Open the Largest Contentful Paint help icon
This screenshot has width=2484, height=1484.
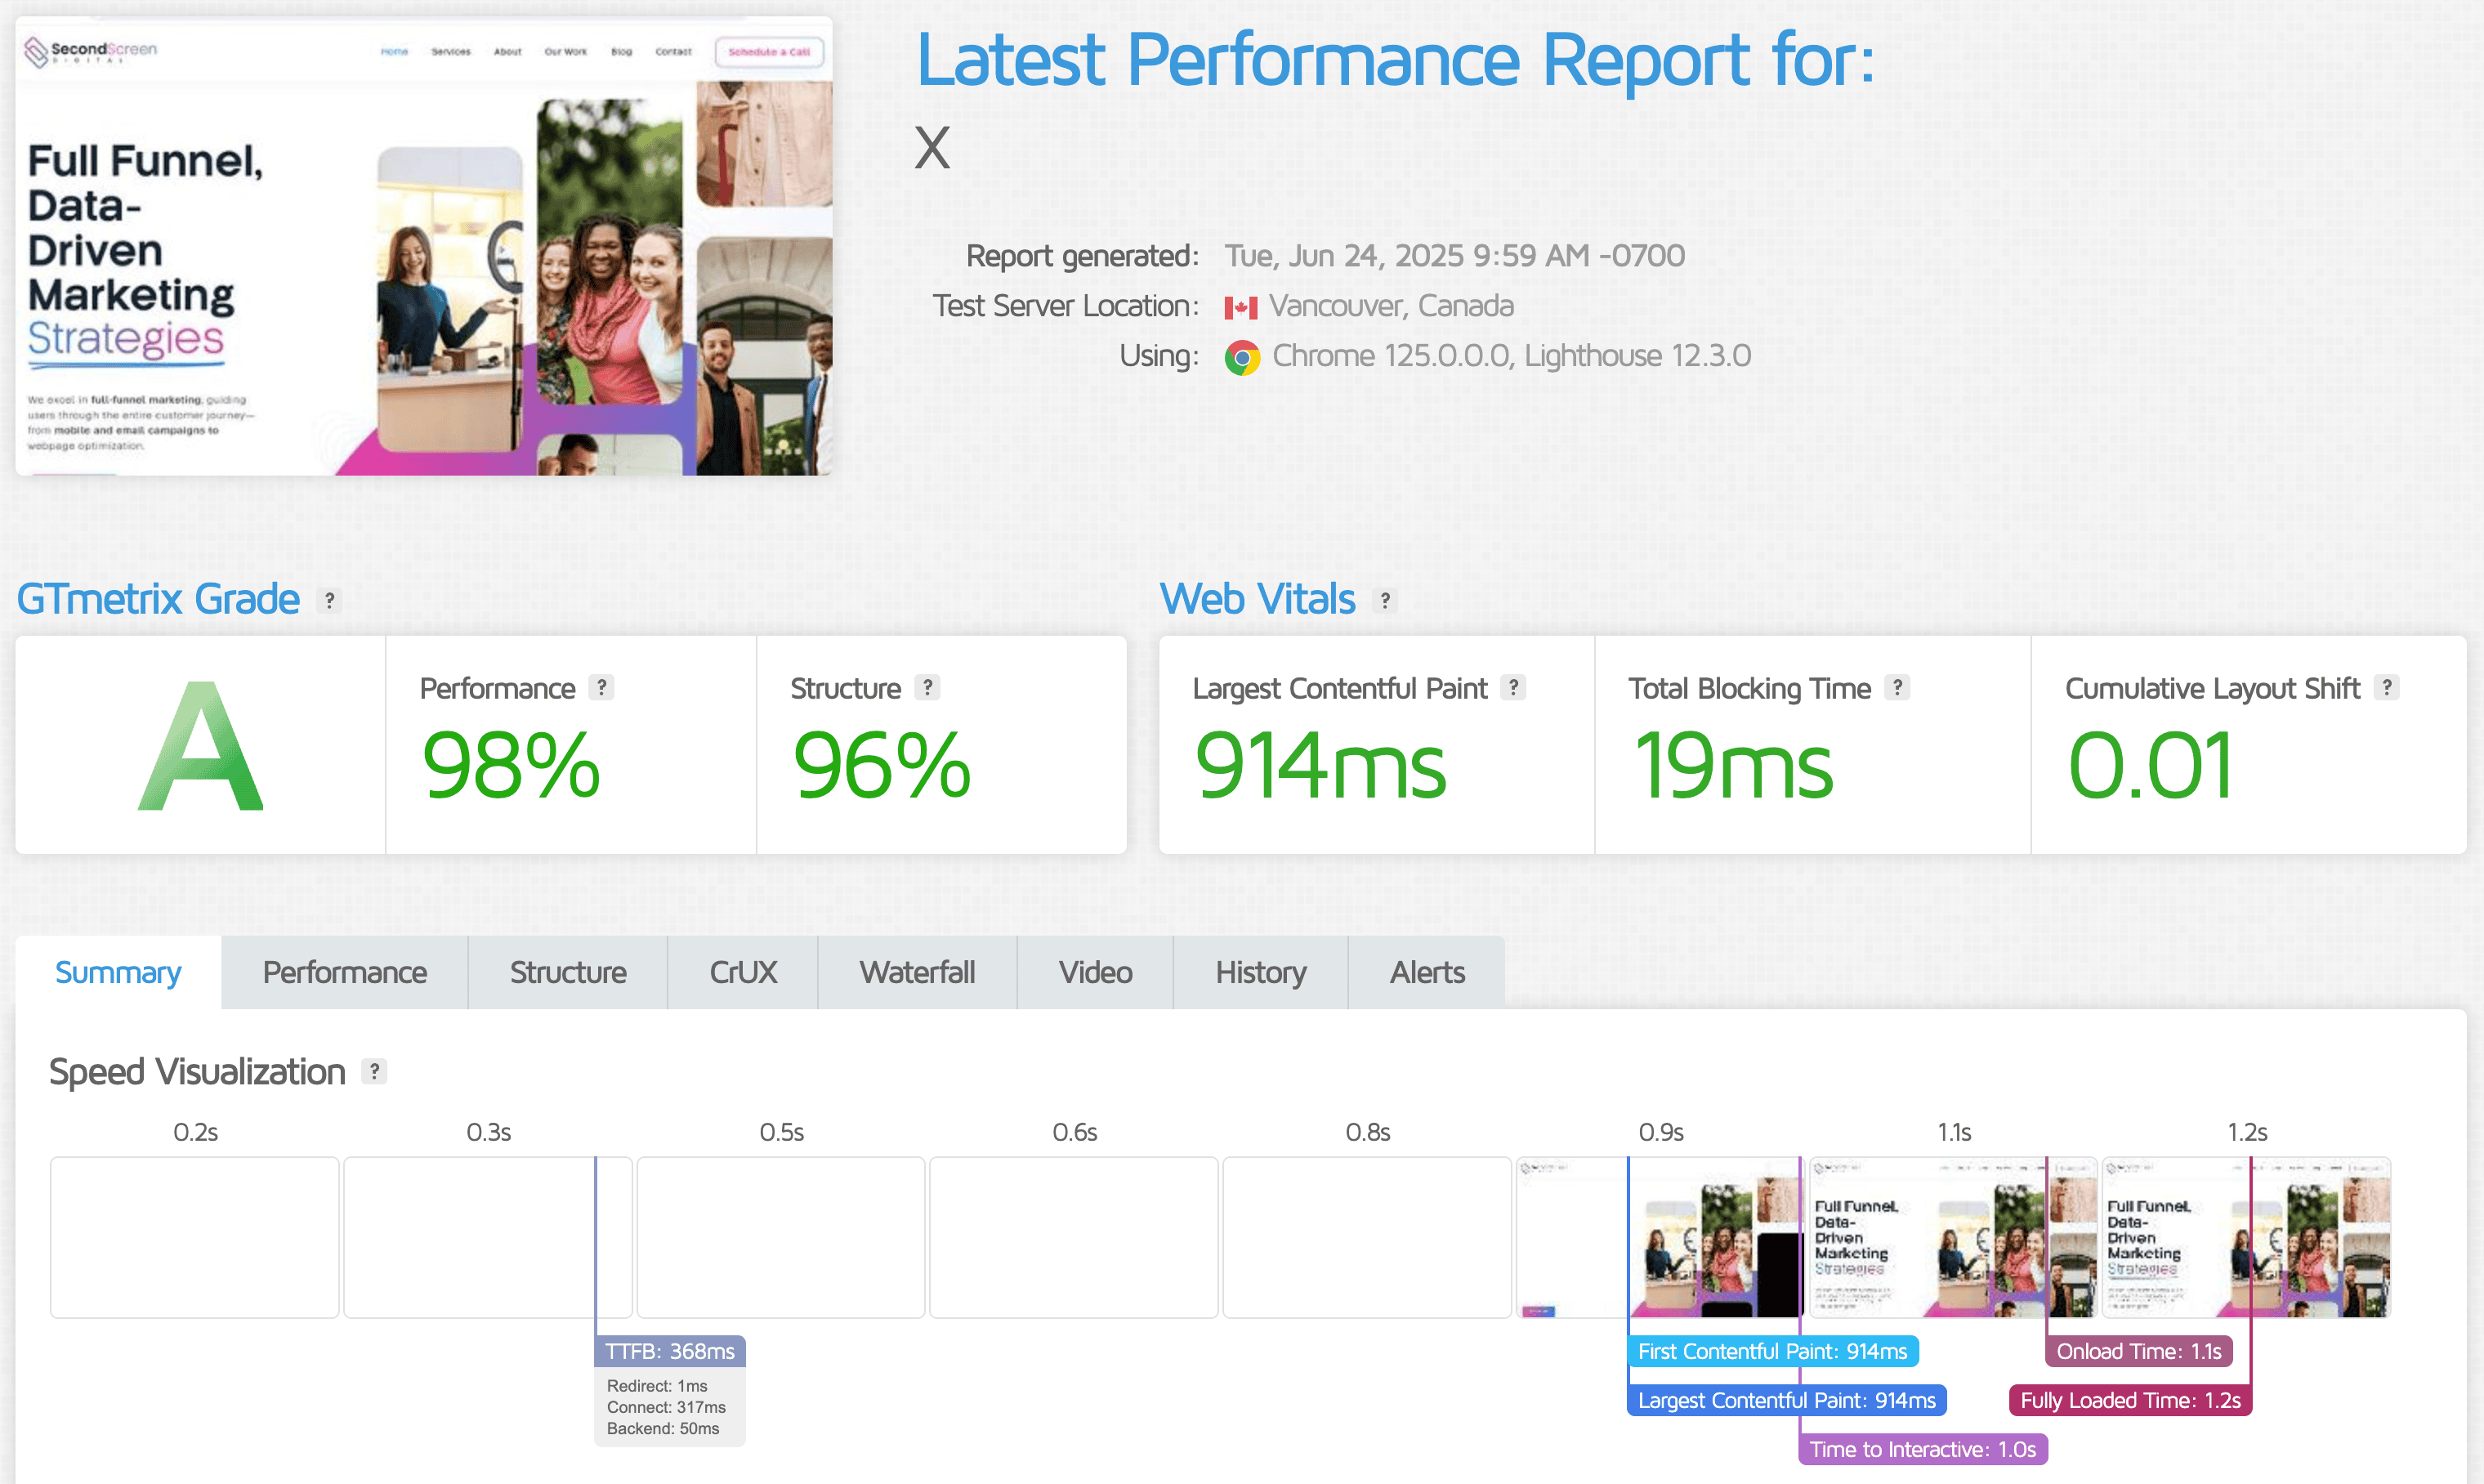click(x=1514, y=687)
